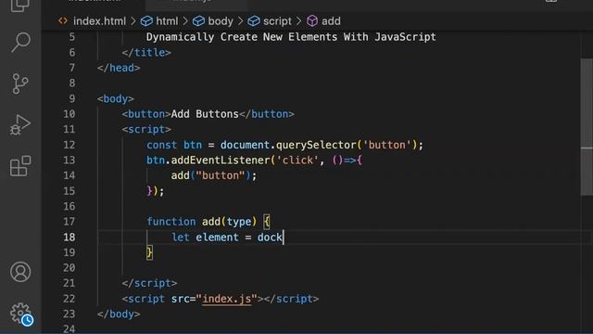Open the Accounts menu icon
Screen dimensions: 593x334
(20, 272)
